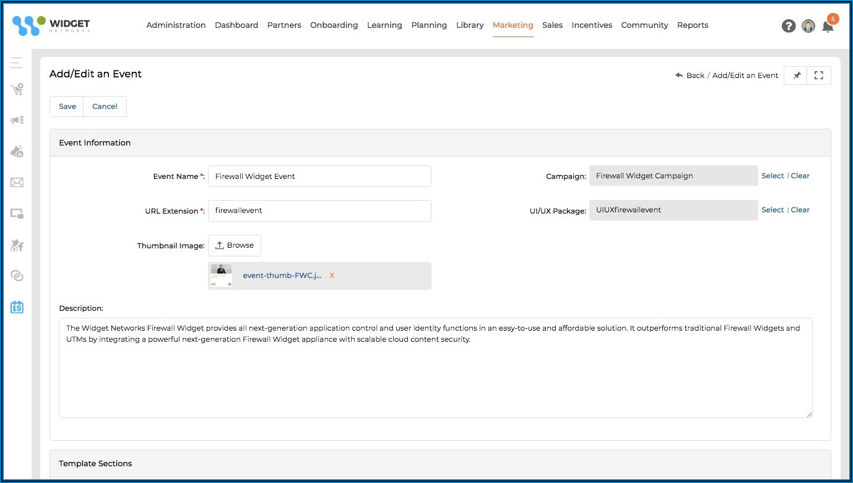Click the chain link sidebar icon
The image size is (853, 483).
point(17,276)
